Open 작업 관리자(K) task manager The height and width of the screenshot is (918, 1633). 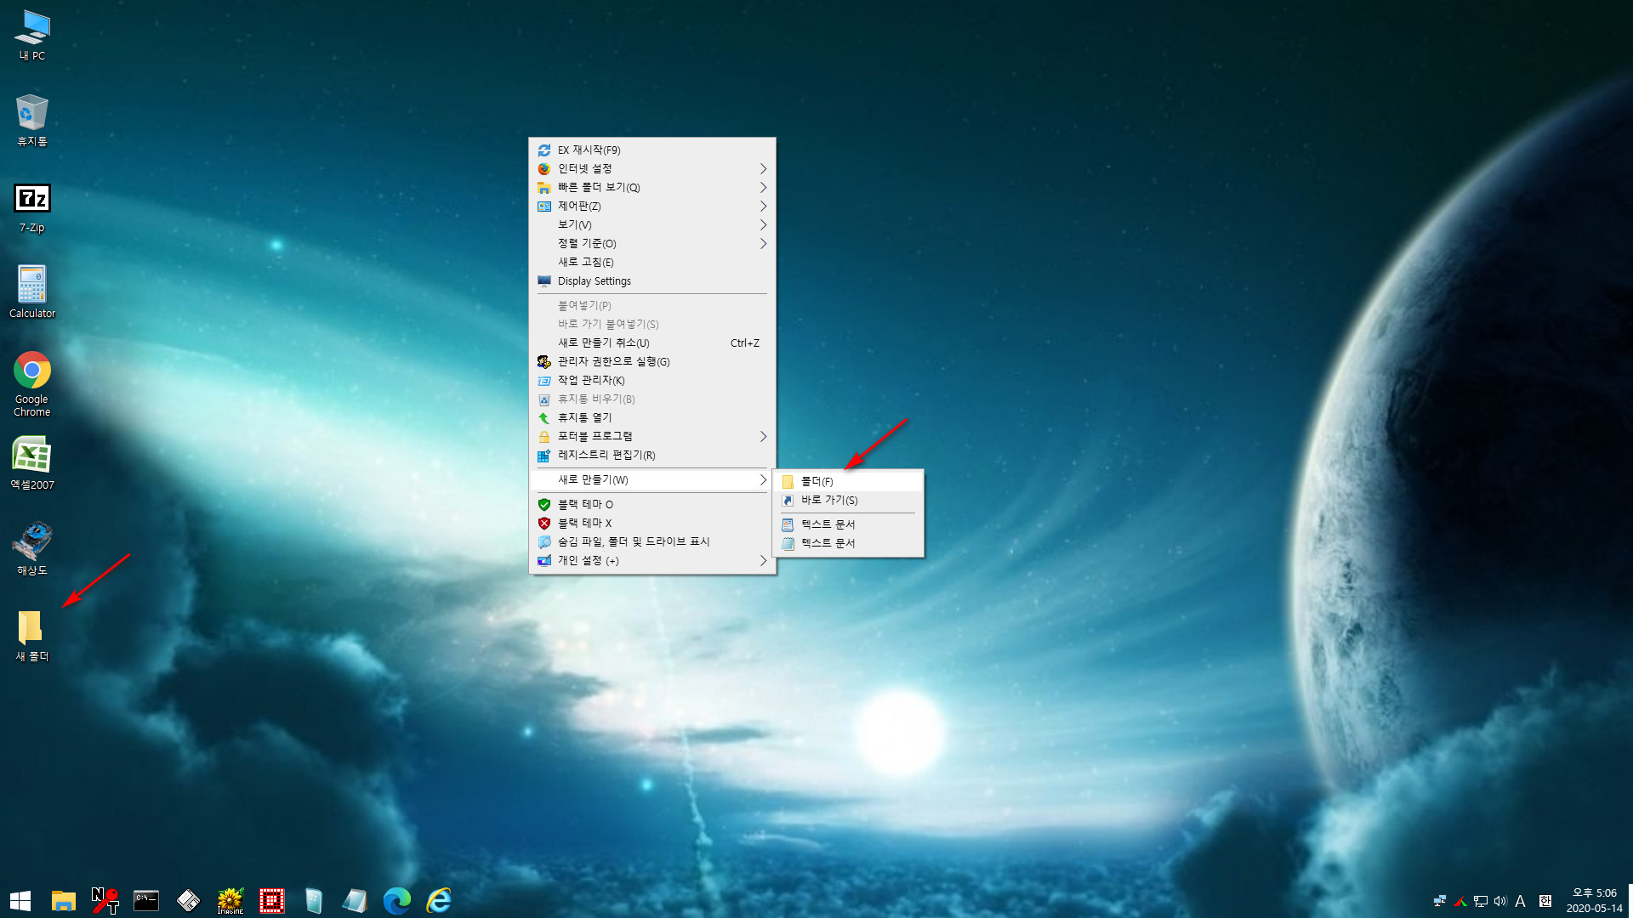click(x=652, y=380)
